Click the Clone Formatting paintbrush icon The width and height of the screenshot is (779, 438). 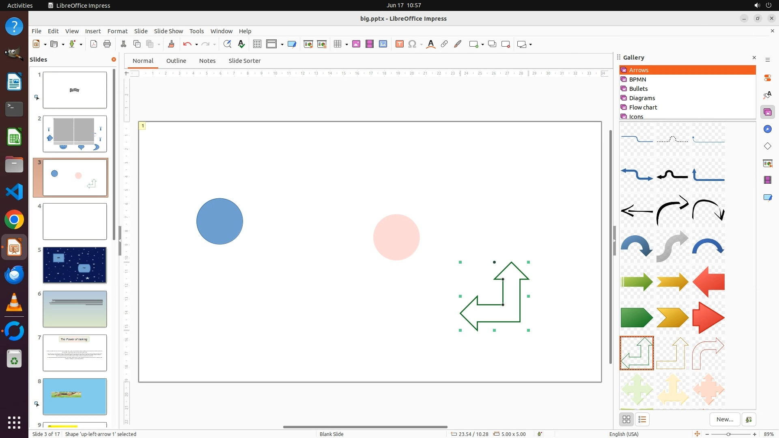point(171,44)
